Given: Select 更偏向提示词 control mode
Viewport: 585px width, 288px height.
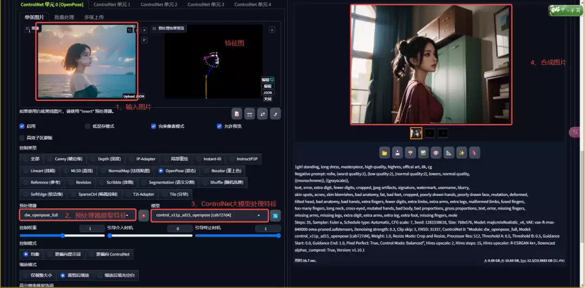Looking at the screenshot, I should coord(50,254).
